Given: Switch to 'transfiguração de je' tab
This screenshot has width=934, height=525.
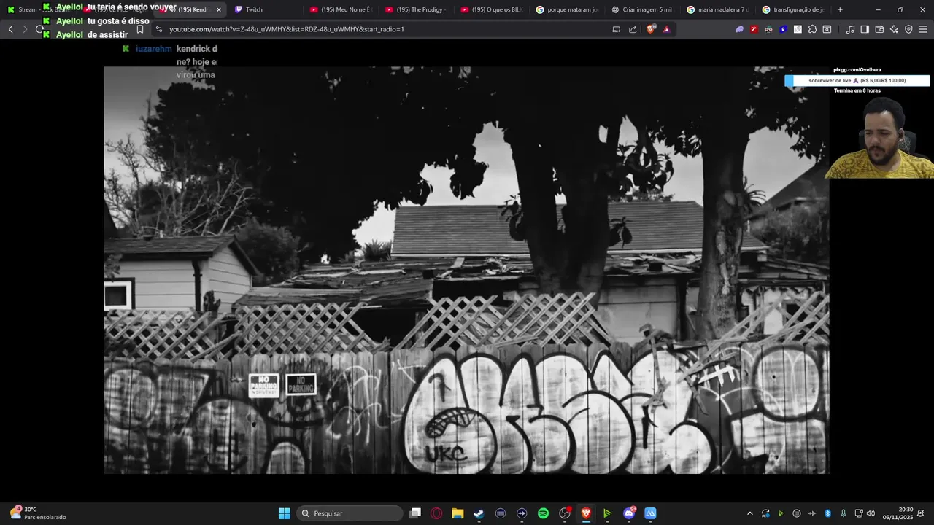Looking at the screenshot, I should coord(793,9).
